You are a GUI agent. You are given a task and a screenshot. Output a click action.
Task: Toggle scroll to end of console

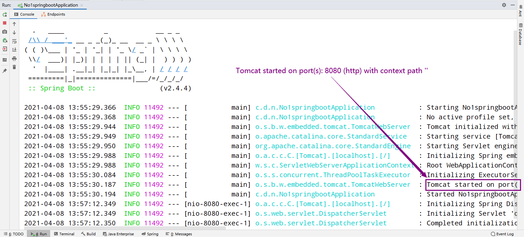[14, 50]
